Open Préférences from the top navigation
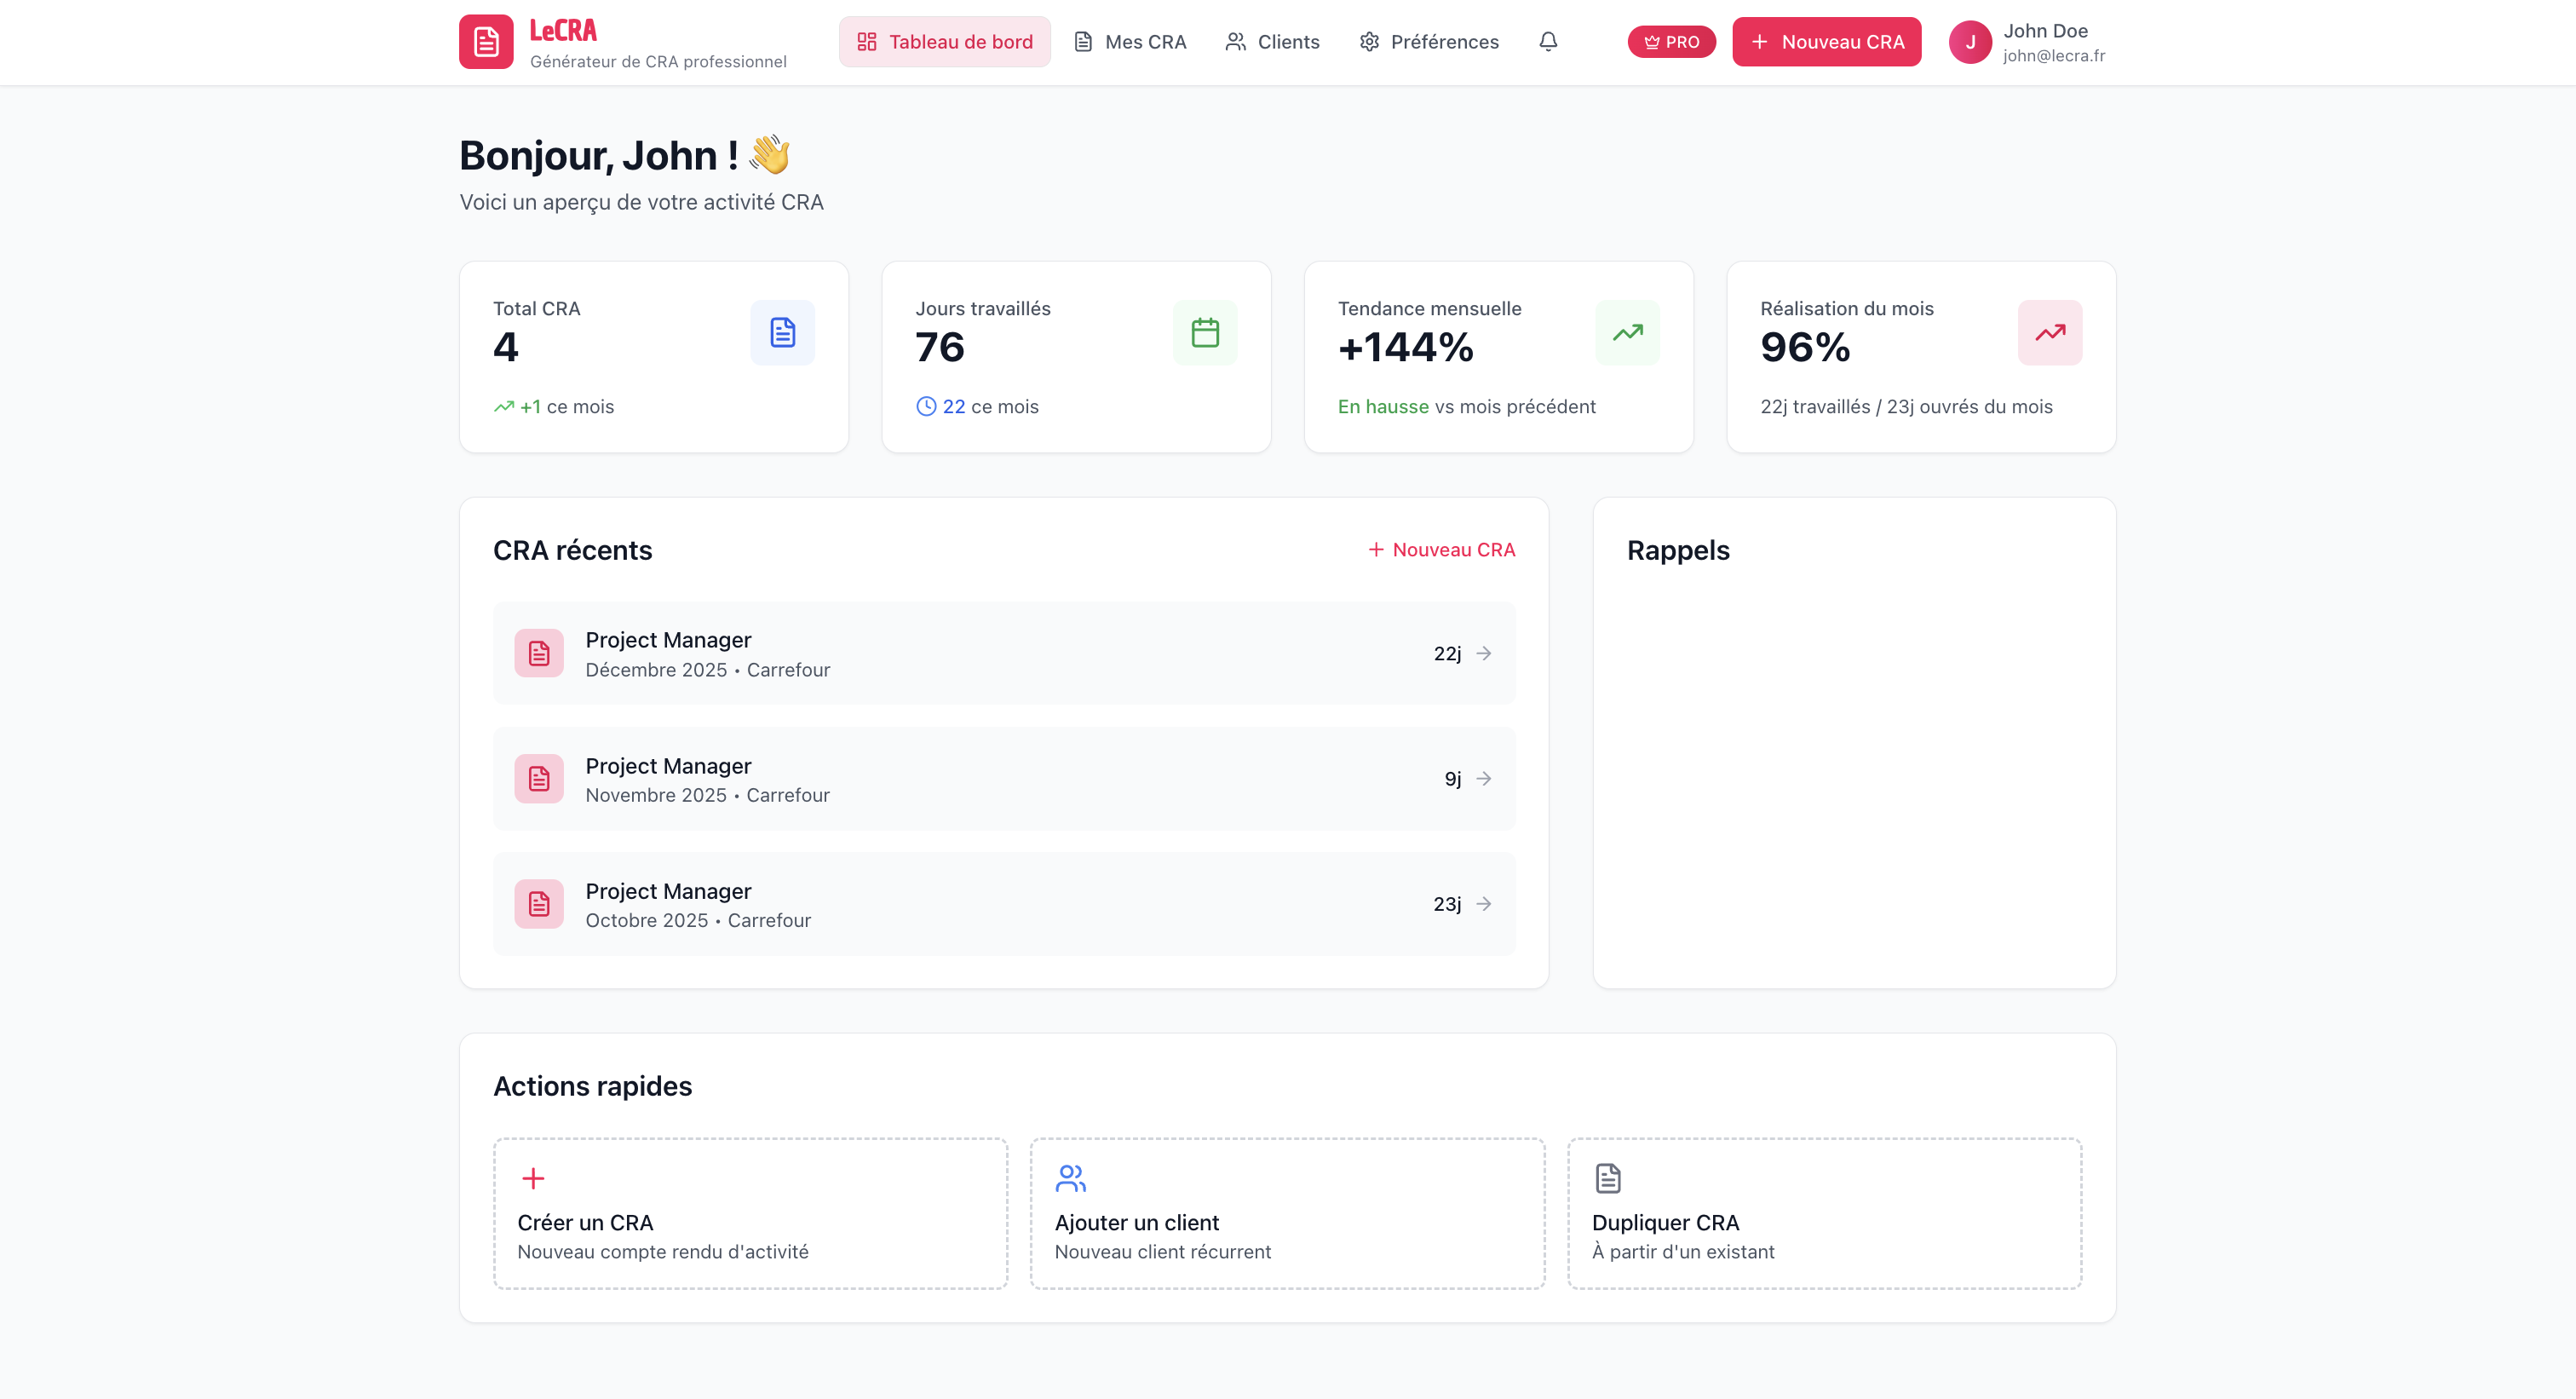 [x=1429, y=42]
